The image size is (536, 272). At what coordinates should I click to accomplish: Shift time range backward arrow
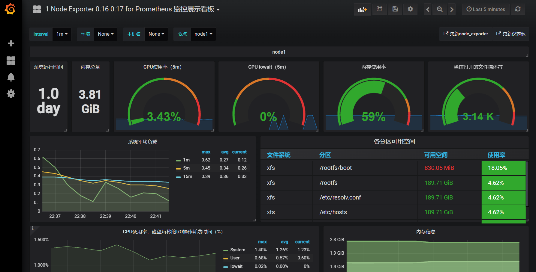click(428, 9)
